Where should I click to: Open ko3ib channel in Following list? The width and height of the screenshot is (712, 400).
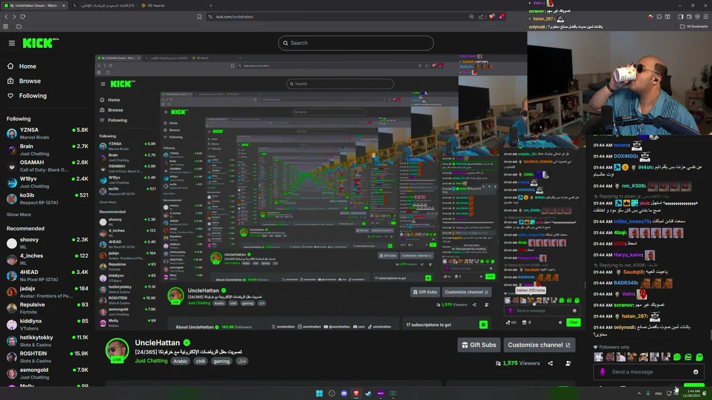tap(47, 199)
